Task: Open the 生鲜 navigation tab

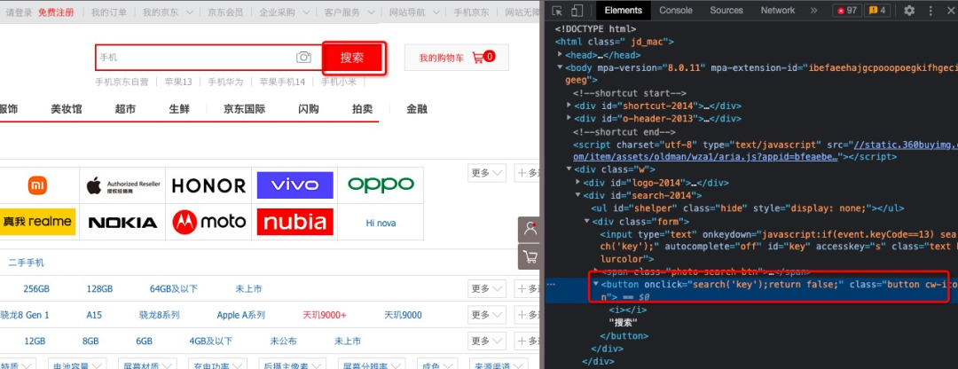Action: tap(179, 109)
